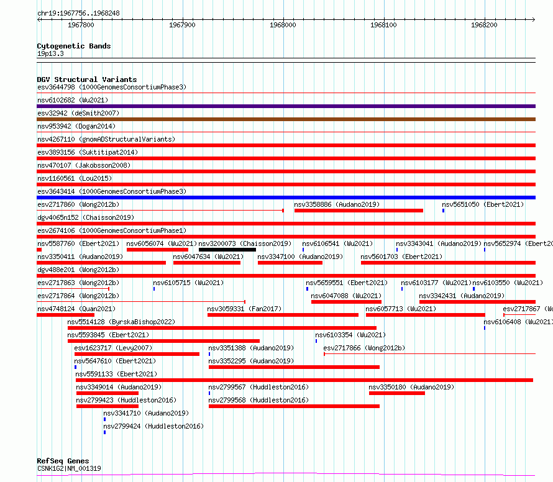This screenshot has width=553, height=482.
Task: Open the esv2717864 (Wong2012b) label
Action: click(x=78, y=296)
